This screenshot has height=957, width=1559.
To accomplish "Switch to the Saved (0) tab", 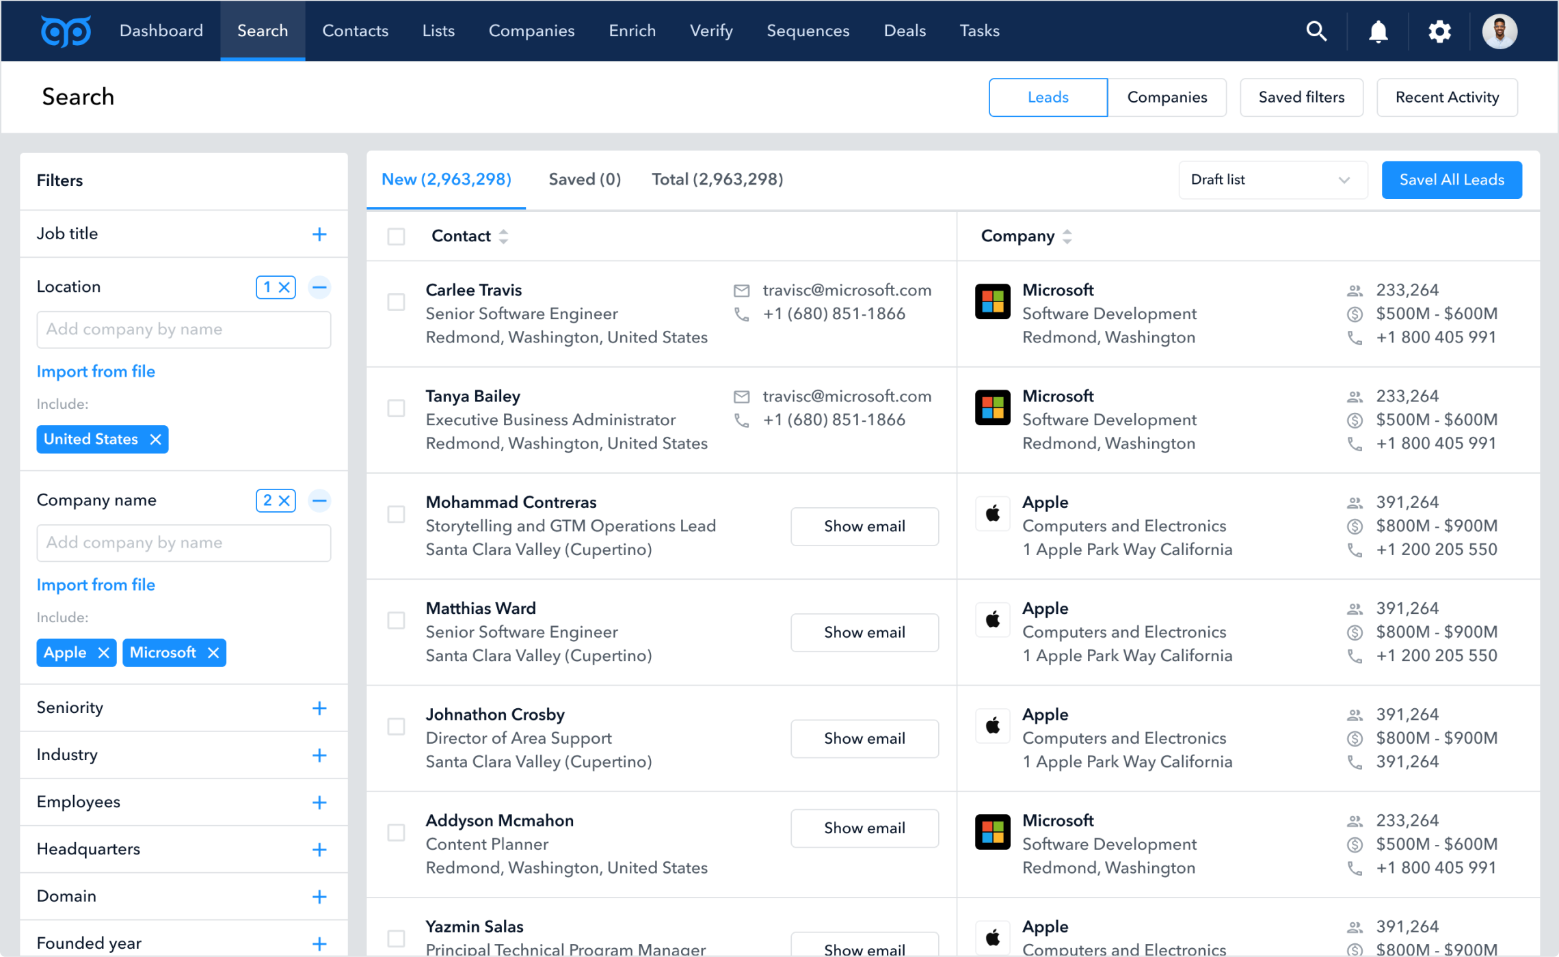I will [585, 179].
